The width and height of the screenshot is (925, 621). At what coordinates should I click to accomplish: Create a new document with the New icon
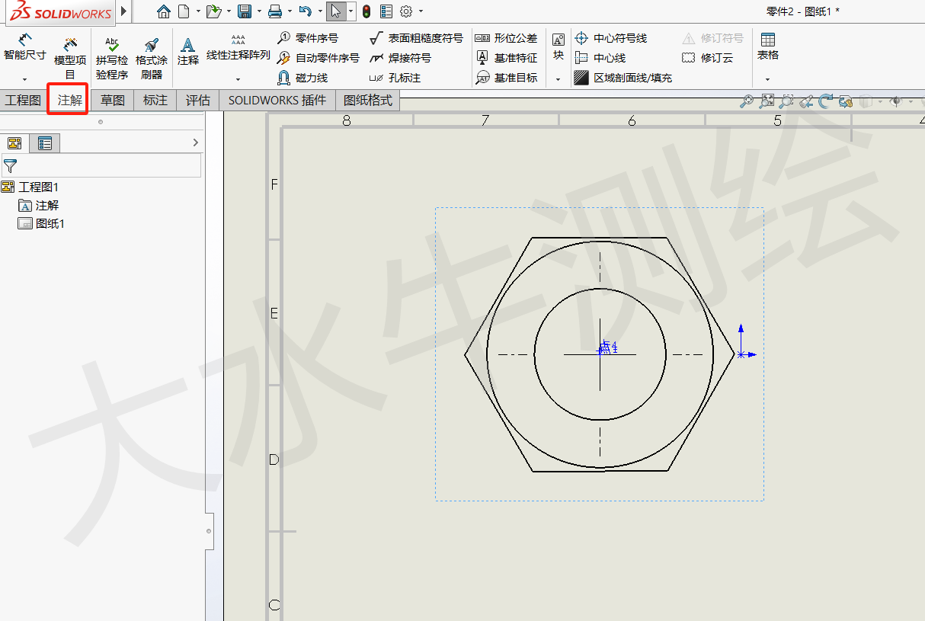point(183,11)
